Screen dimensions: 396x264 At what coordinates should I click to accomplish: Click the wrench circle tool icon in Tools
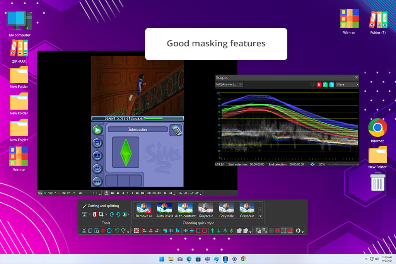pos(125,214)
